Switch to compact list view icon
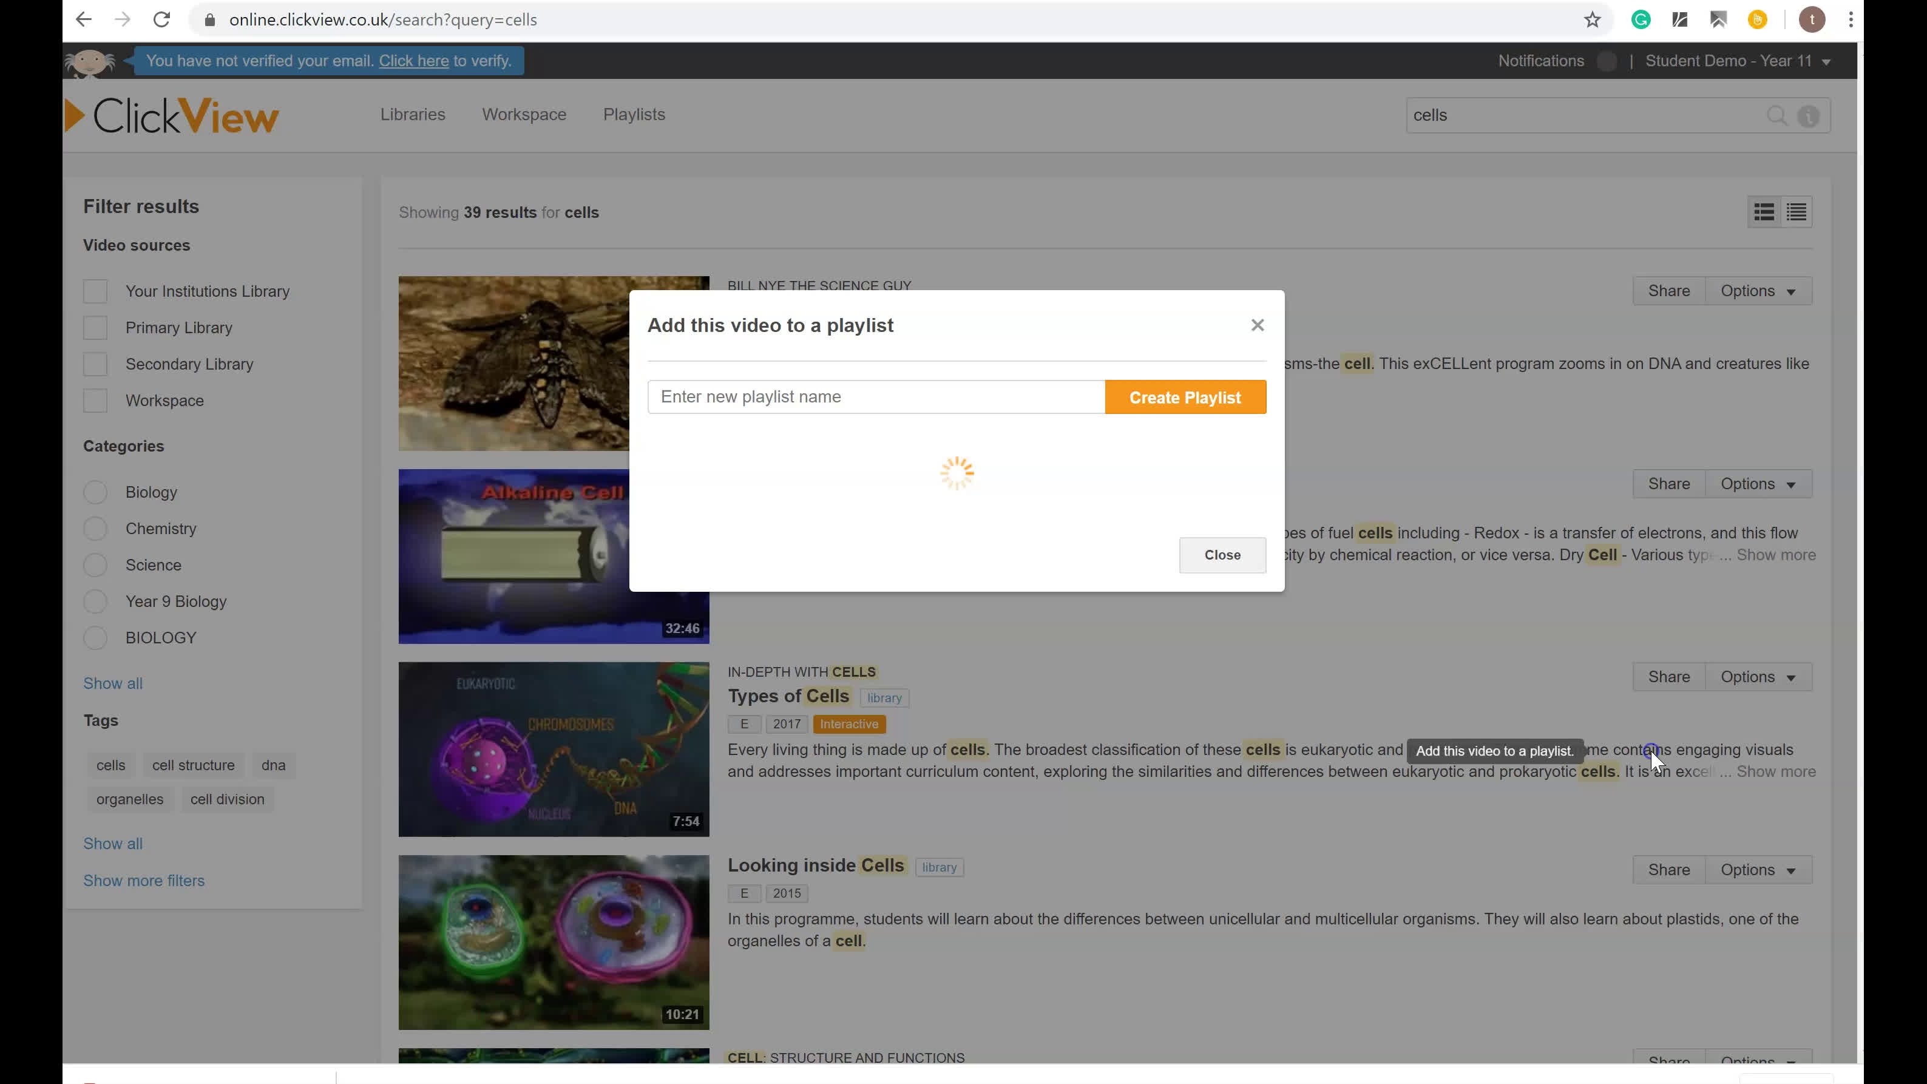This screenshot has width=1927, height=1084. tap(1796, 212)
